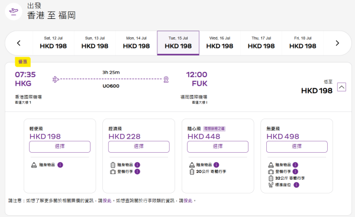Choose the 無憂飛 HKD 498 fare
Viewport: 355px width, 217px height.
pyautogui.click(x=297, y=147)
